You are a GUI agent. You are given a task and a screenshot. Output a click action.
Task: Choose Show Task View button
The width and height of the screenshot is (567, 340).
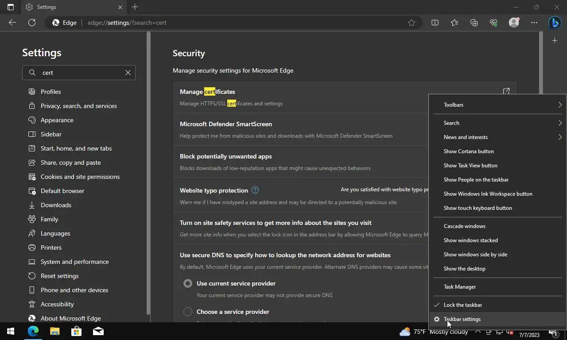497,166
